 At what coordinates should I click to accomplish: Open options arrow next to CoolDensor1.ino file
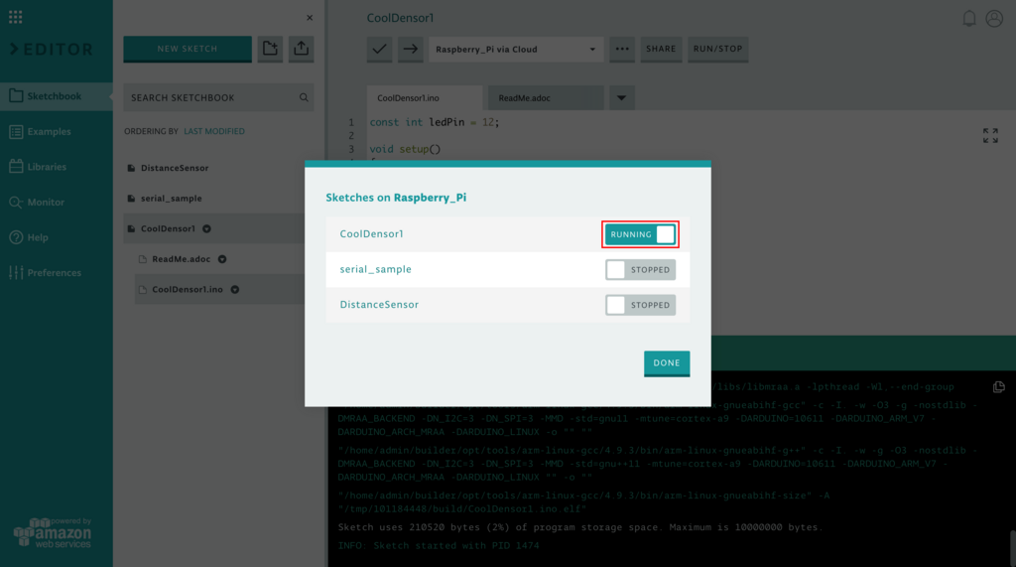coord(235,289)
